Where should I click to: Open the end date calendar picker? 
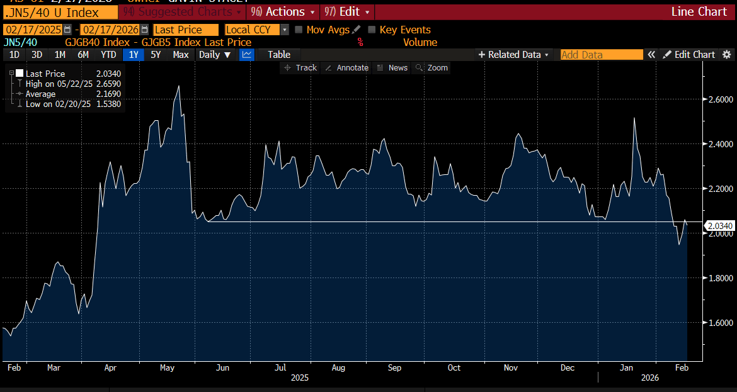[145, 30]
